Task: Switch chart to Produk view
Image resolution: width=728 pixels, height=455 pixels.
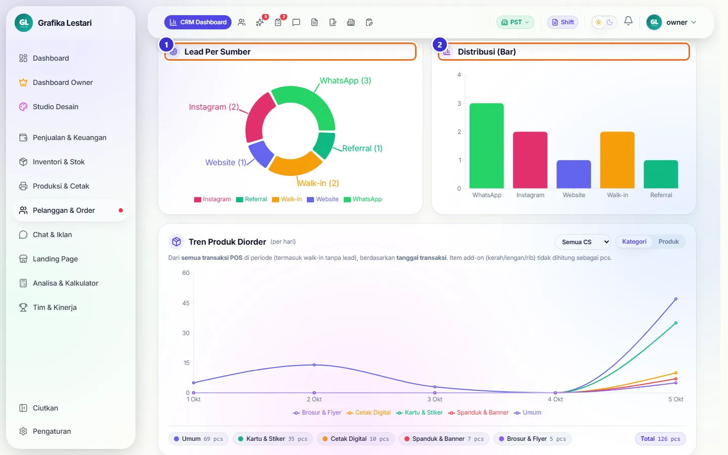Action: click(x=668, y=242)
